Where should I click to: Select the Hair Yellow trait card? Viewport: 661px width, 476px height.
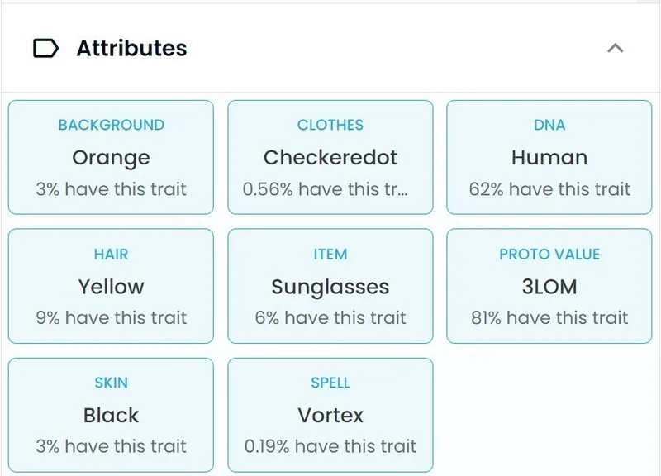coord(111,286)
